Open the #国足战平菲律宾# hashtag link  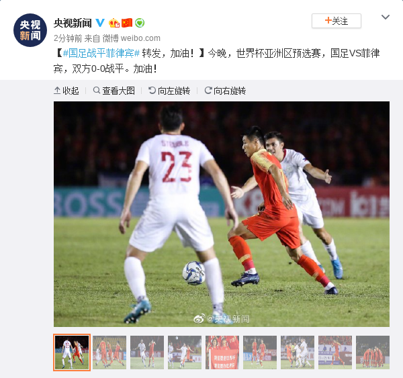coord(101,53)
